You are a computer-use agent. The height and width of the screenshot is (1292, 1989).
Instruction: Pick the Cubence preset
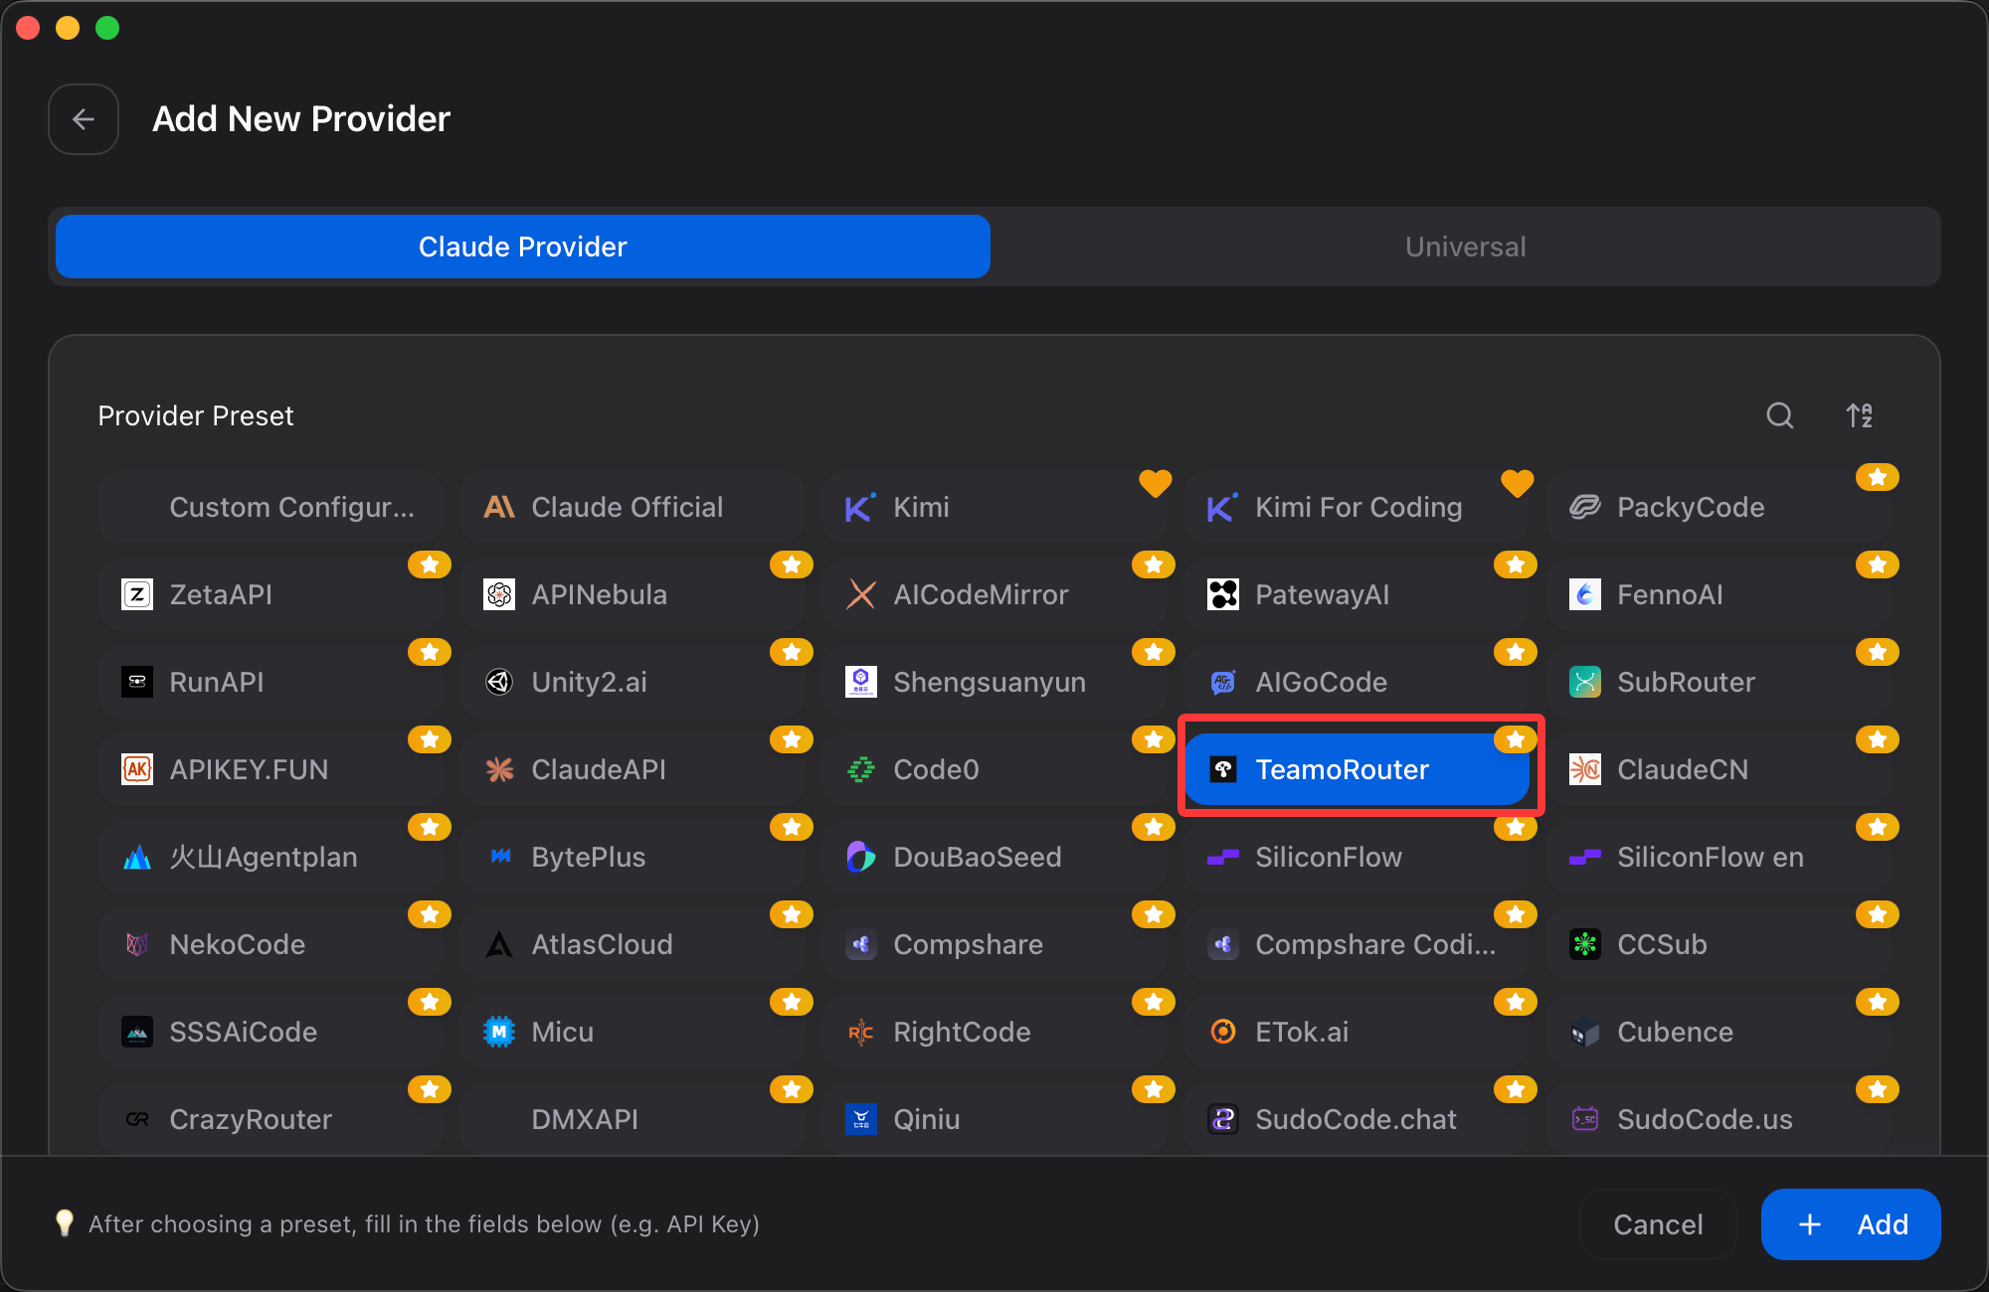click(1718, 1032)
